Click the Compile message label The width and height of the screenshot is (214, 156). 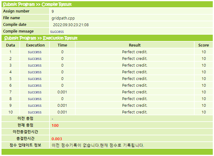(18, 31)
